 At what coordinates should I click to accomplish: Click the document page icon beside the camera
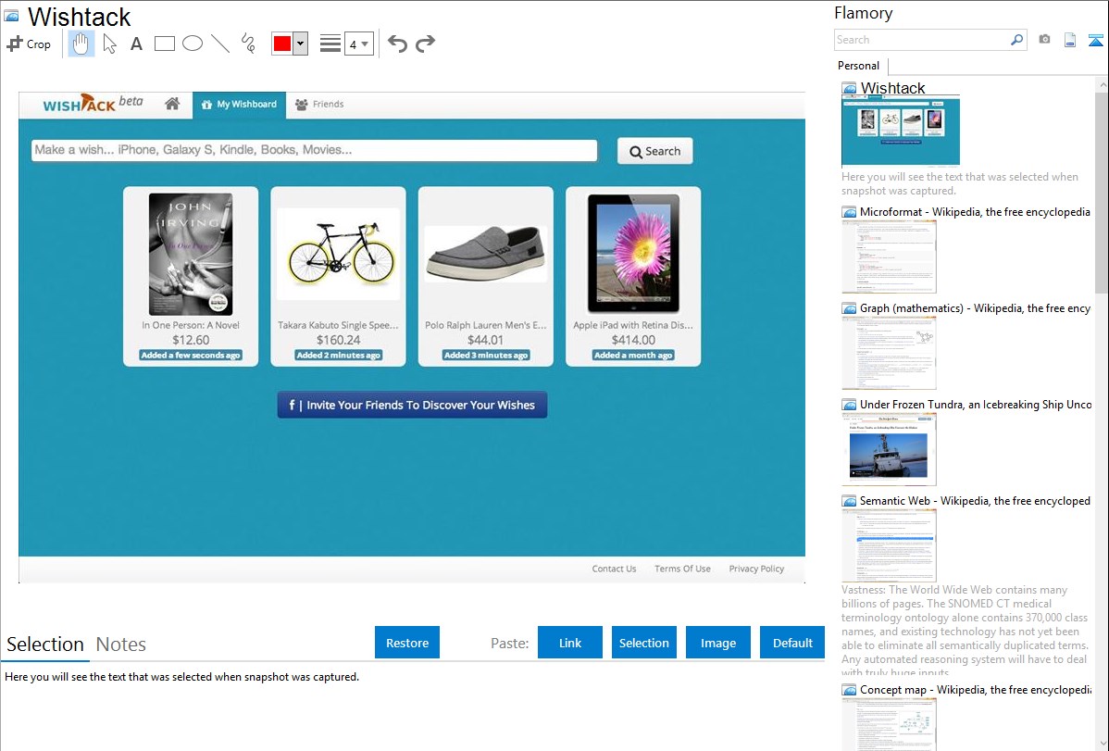tap(1070, 40)
